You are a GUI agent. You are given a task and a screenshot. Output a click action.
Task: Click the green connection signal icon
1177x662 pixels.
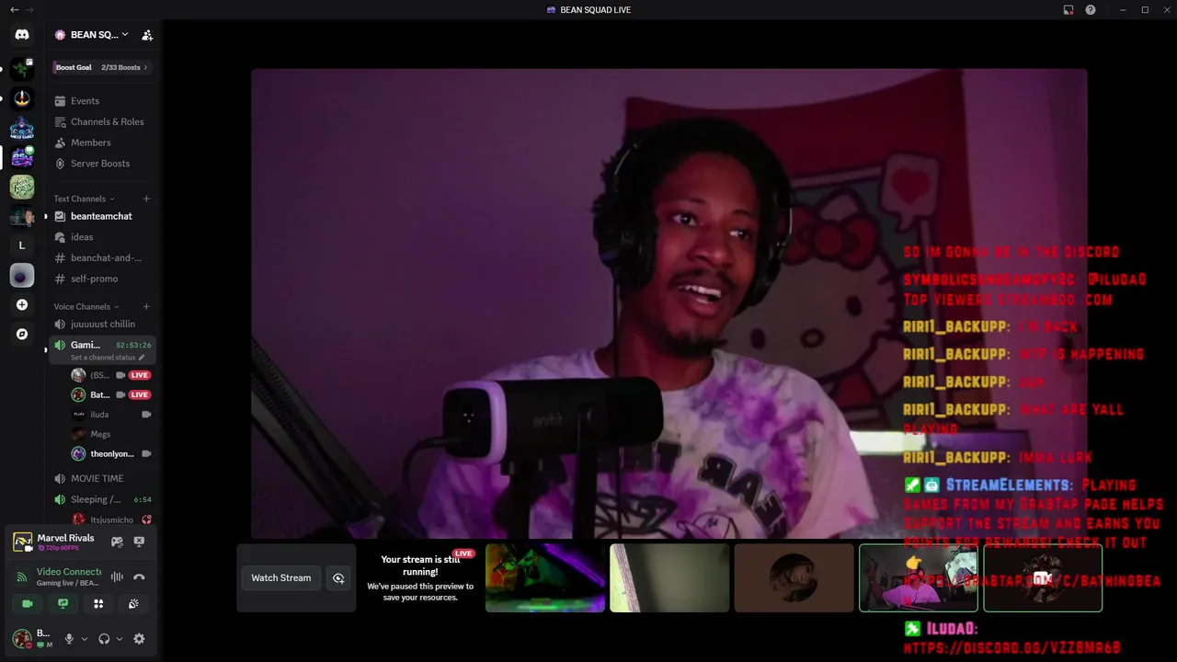[21, 577]
